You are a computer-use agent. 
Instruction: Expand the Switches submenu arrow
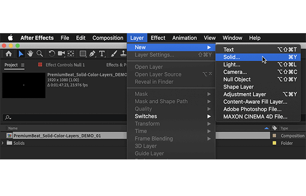coord(209,116)
